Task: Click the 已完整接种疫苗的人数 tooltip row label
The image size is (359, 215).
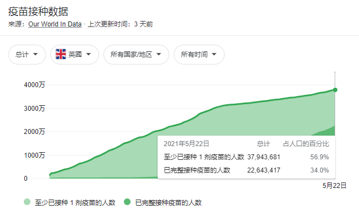Action: point(197,170)
